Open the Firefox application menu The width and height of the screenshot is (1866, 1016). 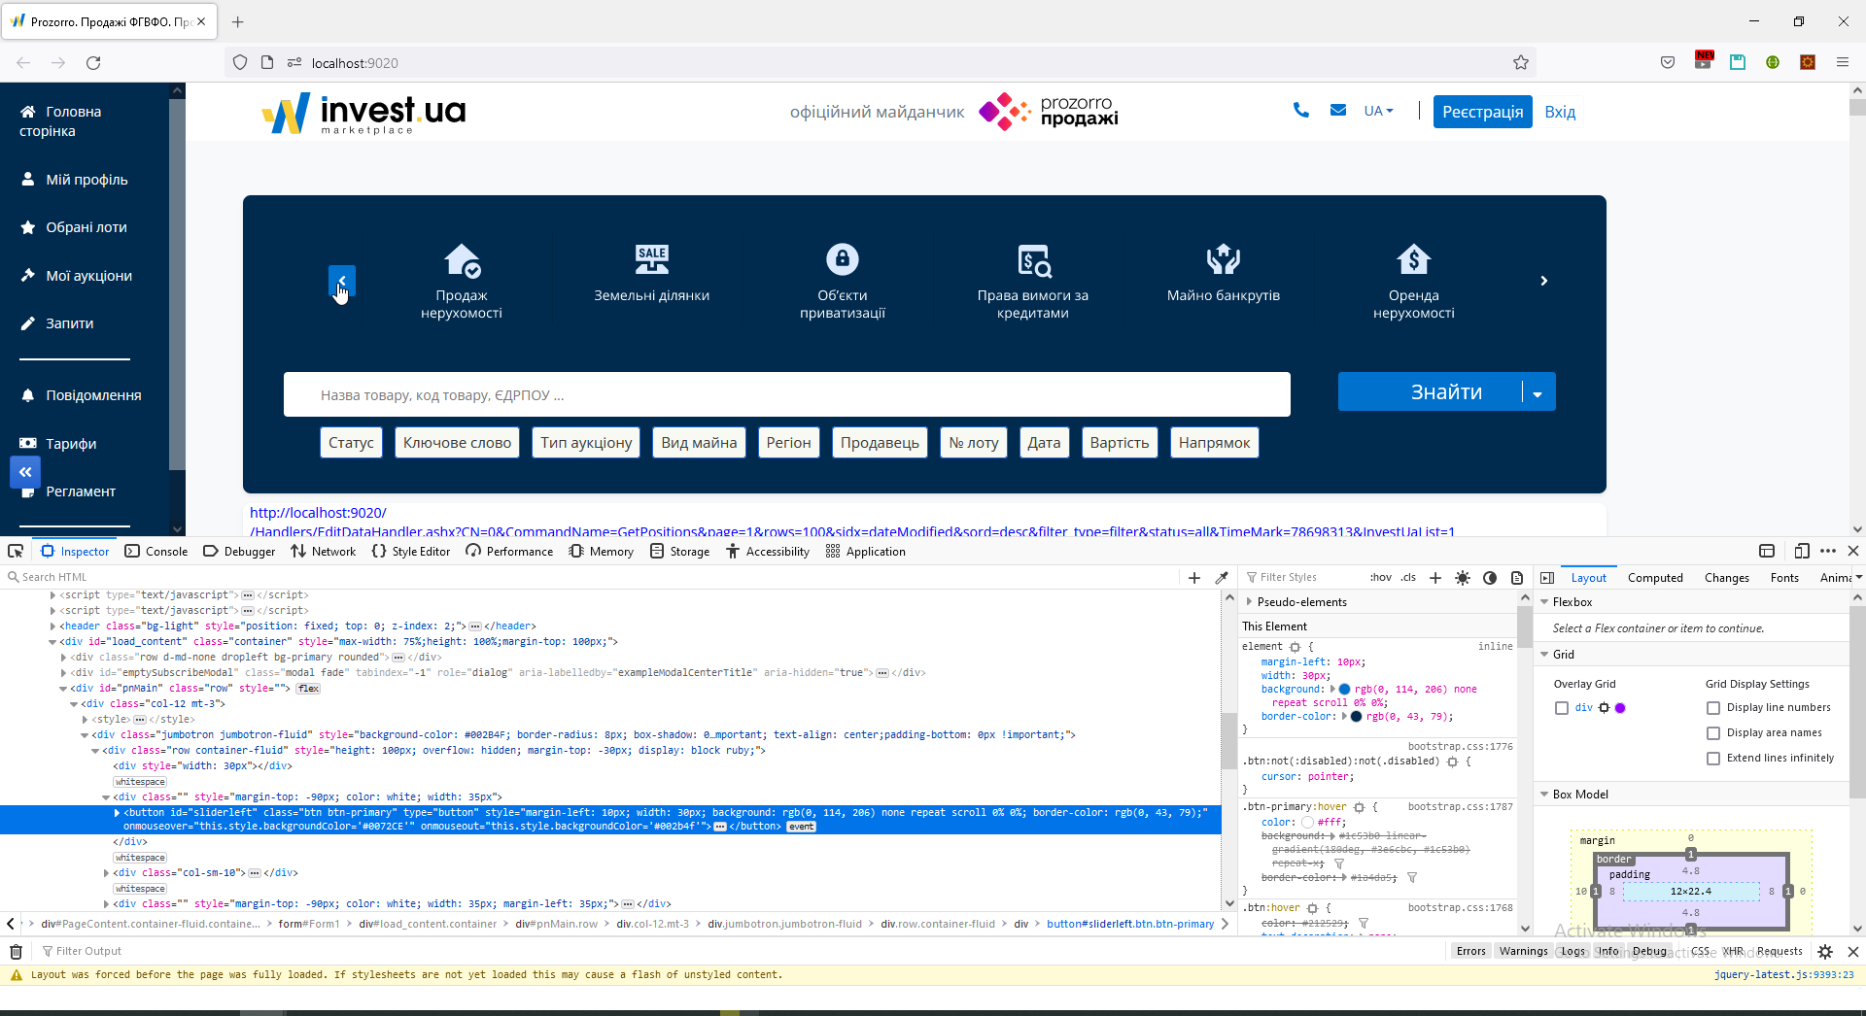[x=1842, y=62]
